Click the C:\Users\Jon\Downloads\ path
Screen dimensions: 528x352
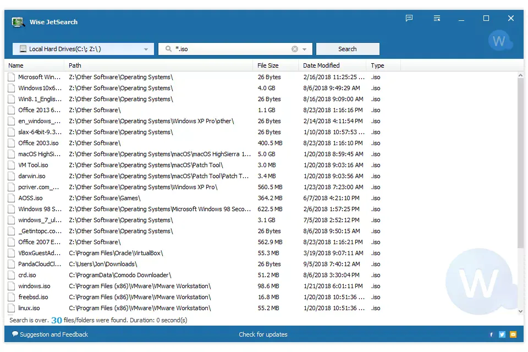[x=103, y=265]
